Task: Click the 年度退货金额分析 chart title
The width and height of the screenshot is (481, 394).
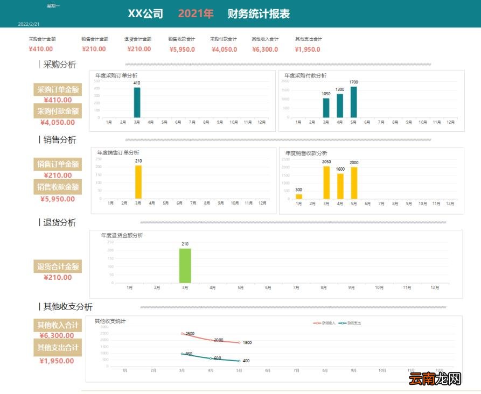Action: [122, 235]
